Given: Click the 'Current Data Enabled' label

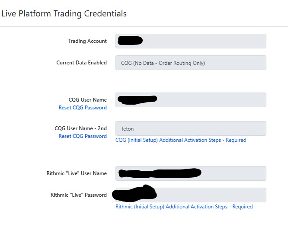Looking at the screenshot, I should 81,63.
